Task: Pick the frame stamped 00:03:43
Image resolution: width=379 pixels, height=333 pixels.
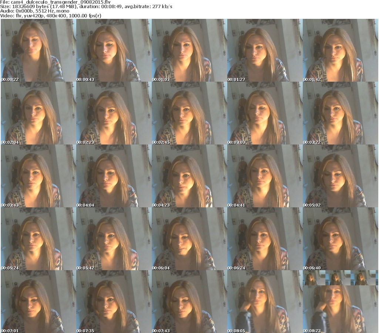Action: pos(38,176)
